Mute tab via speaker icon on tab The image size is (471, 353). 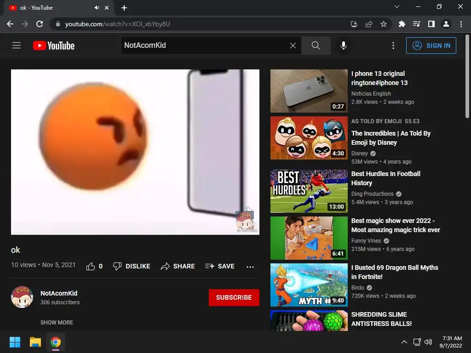tap(97, 8)
